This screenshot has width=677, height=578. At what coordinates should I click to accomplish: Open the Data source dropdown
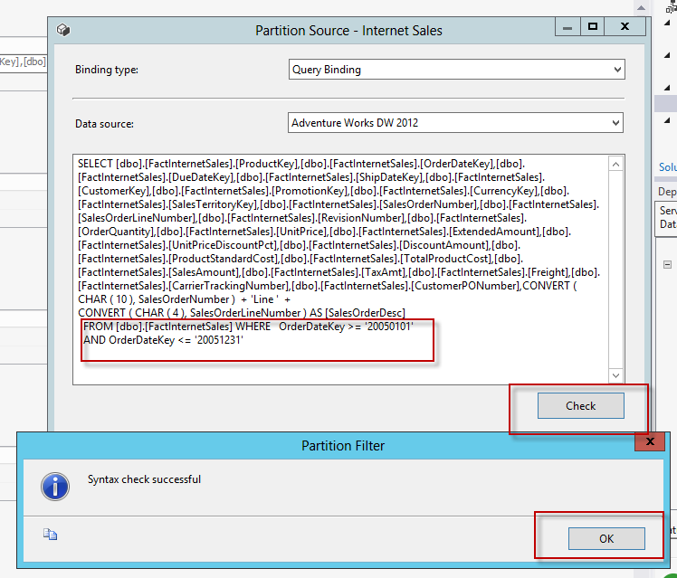(615, 123)
